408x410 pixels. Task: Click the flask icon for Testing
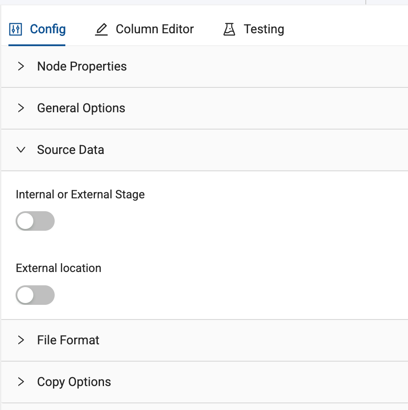click(229, 30)
